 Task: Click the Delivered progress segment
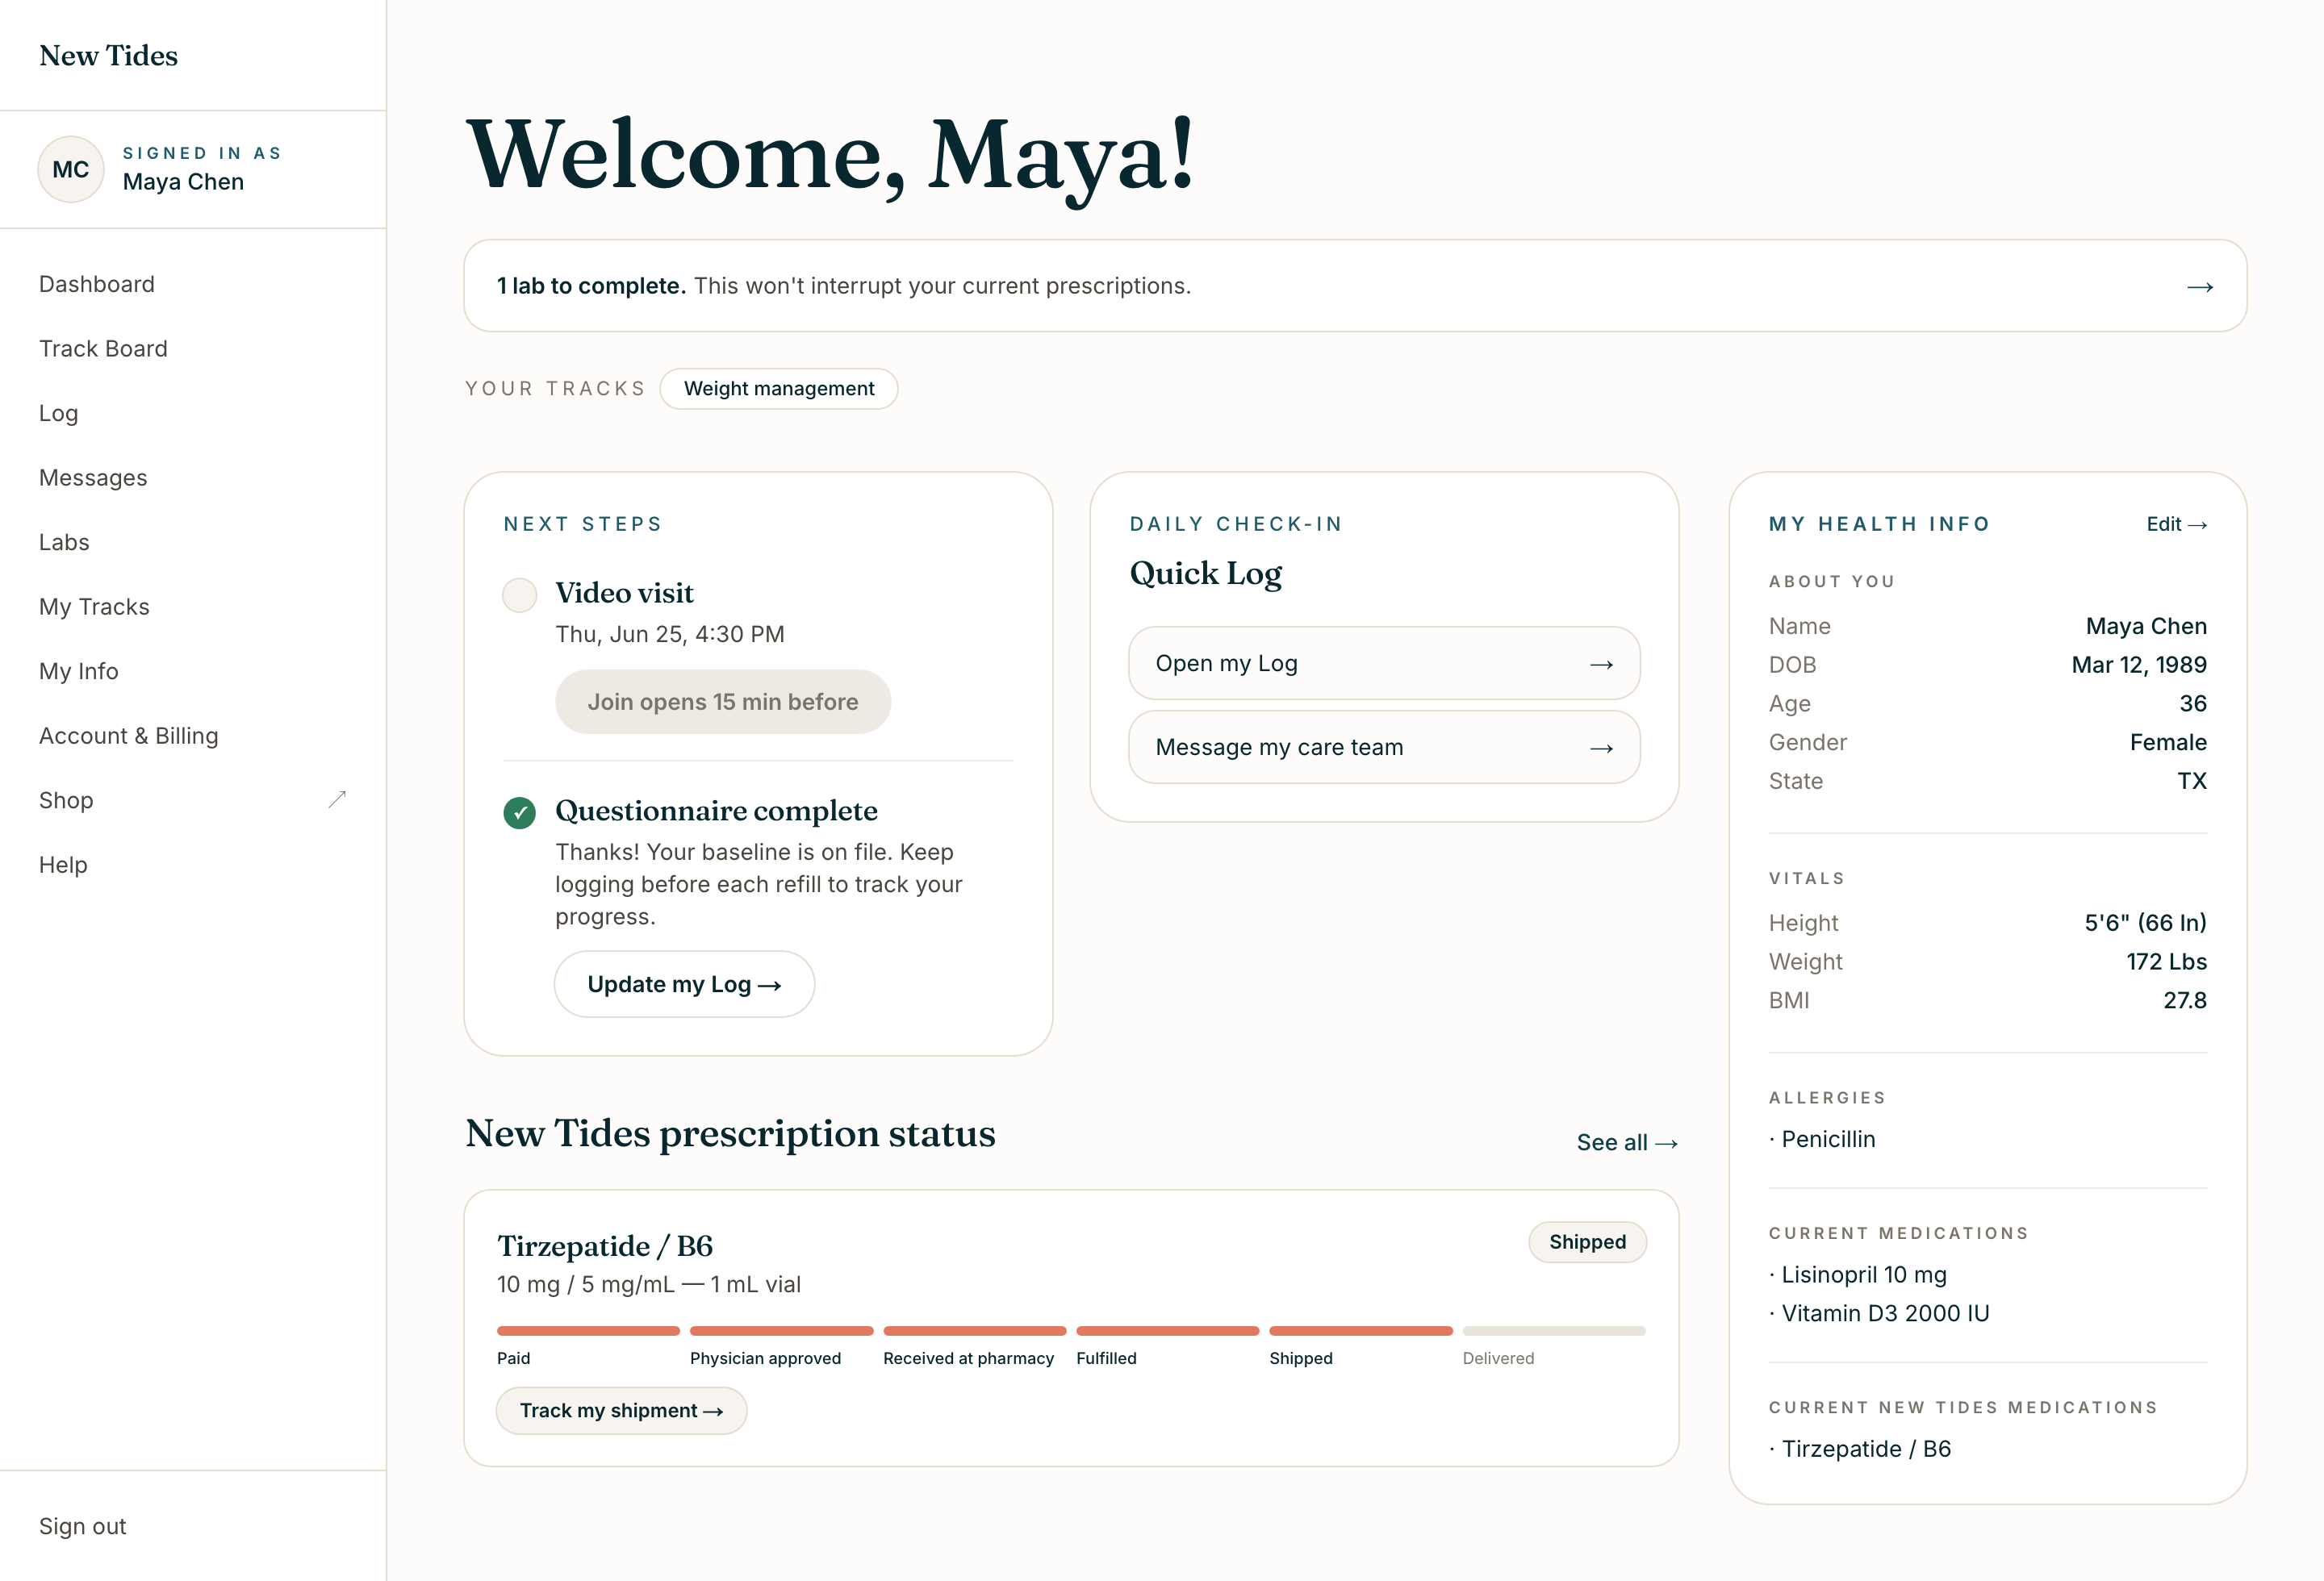pos(1554,1331)
